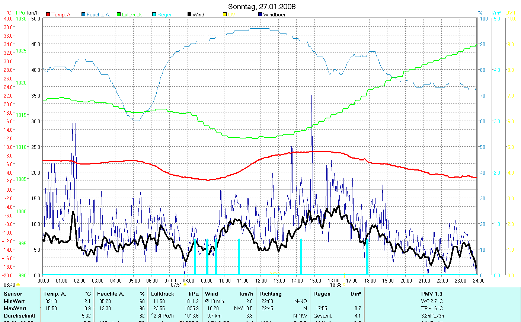521x322 pixels.
Task: Click the cyan Regen legend square
Action: pyautogui.click(x=154, y=15)
